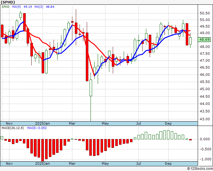Click the 46.00 price axis label
213x171 pixels.
click(x=205, y=75)
